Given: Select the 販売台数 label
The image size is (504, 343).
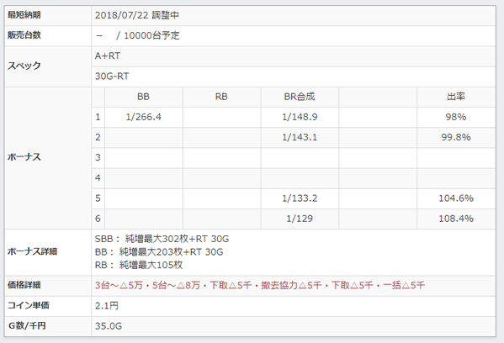Looking at the screenshot, I should 24,35.
